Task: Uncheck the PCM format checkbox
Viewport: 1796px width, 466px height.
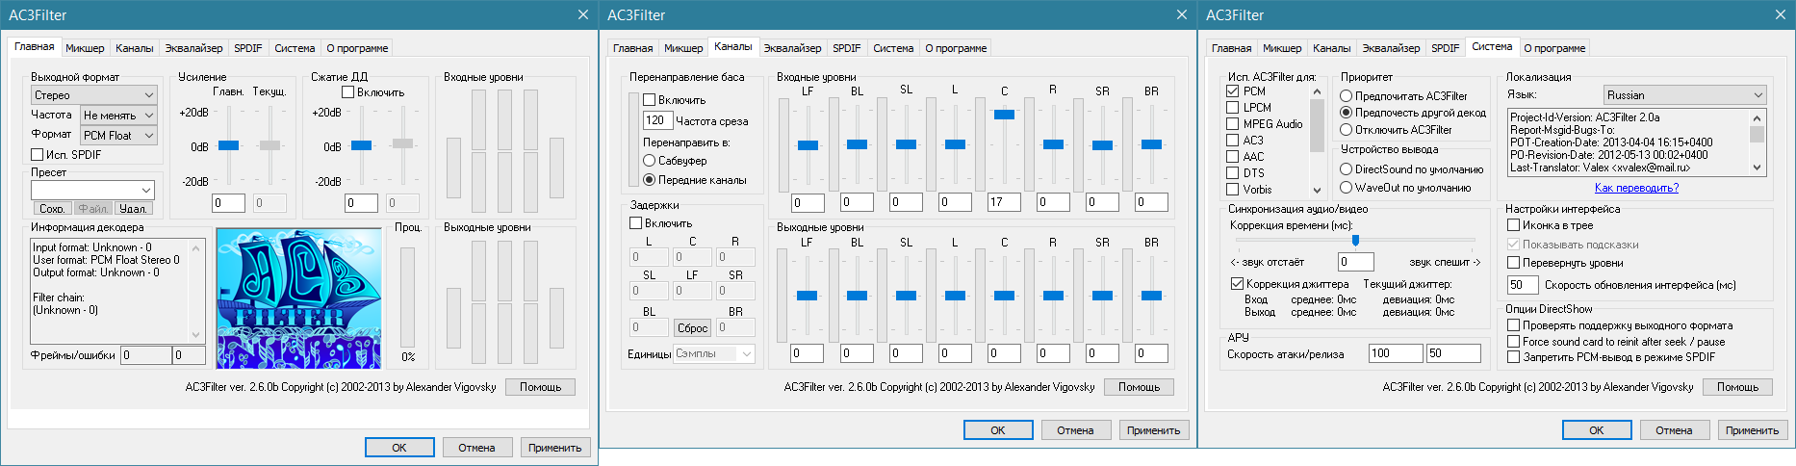Action: coord(1246,91)
